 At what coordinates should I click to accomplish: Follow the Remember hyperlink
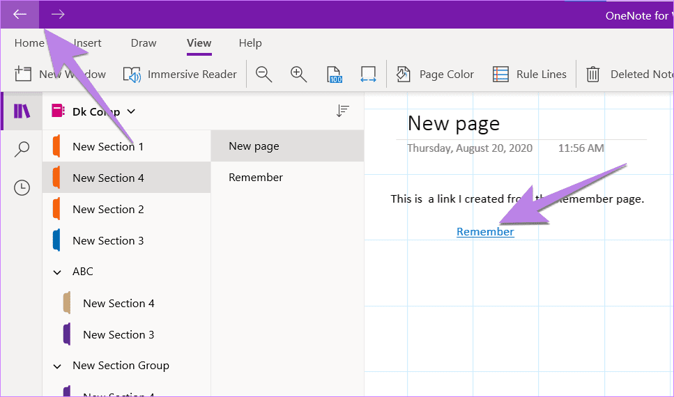[x=485, y=232]
